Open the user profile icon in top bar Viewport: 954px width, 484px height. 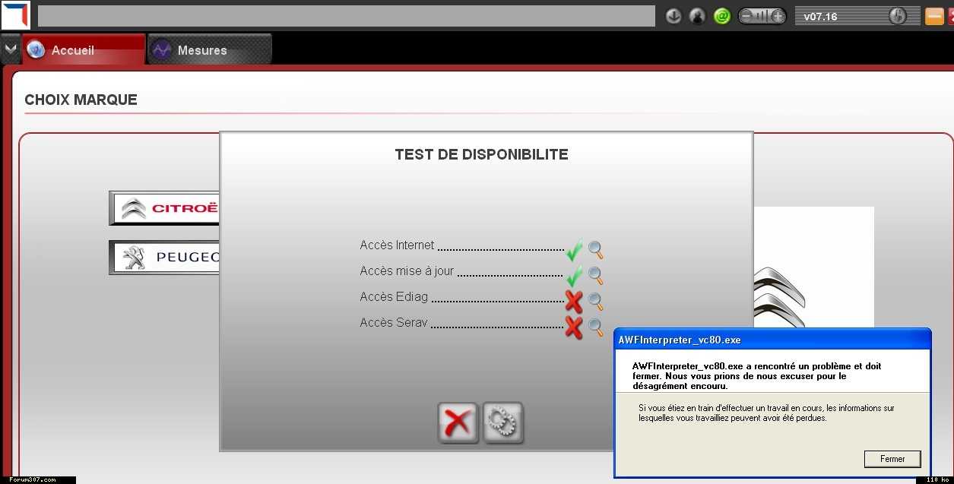(x=697, y=15)
